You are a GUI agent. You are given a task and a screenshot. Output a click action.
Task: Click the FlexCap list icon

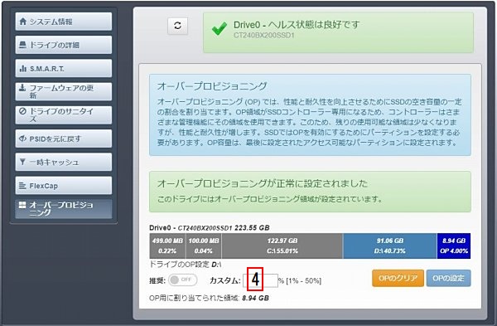coord(22,185)
